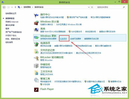This screenshot has width=129, height=99.
Task: Go to 控制面板主页 in sidebar
Action: 11,13
